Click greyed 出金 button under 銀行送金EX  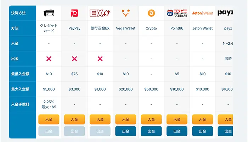coord(100,131)
